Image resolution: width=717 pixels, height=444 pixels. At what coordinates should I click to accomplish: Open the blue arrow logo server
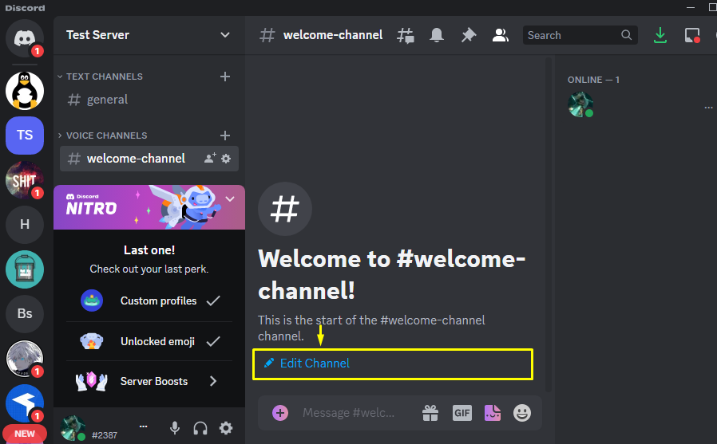click(24, 403)
